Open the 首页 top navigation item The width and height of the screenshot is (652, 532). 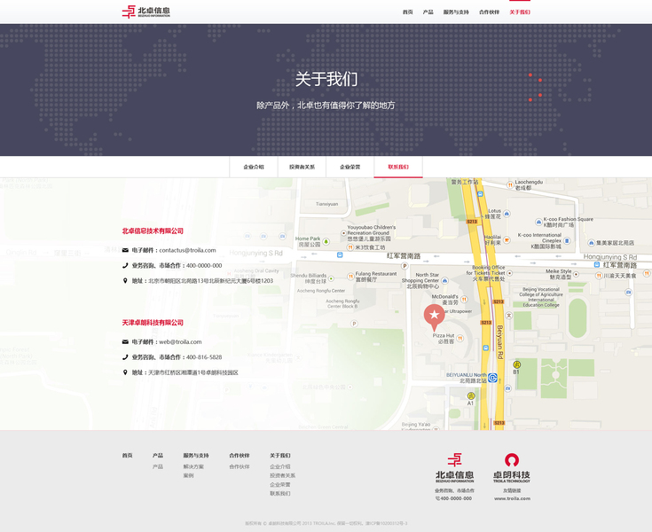pyautogui.click(x=407, y=12)
